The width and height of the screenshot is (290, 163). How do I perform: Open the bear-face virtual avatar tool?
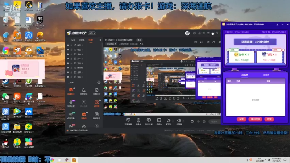[71, 116]
